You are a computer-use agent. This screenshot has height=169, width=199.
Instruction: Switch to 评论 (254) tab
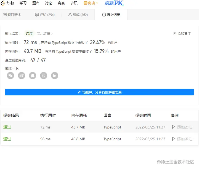click(45, 15)
